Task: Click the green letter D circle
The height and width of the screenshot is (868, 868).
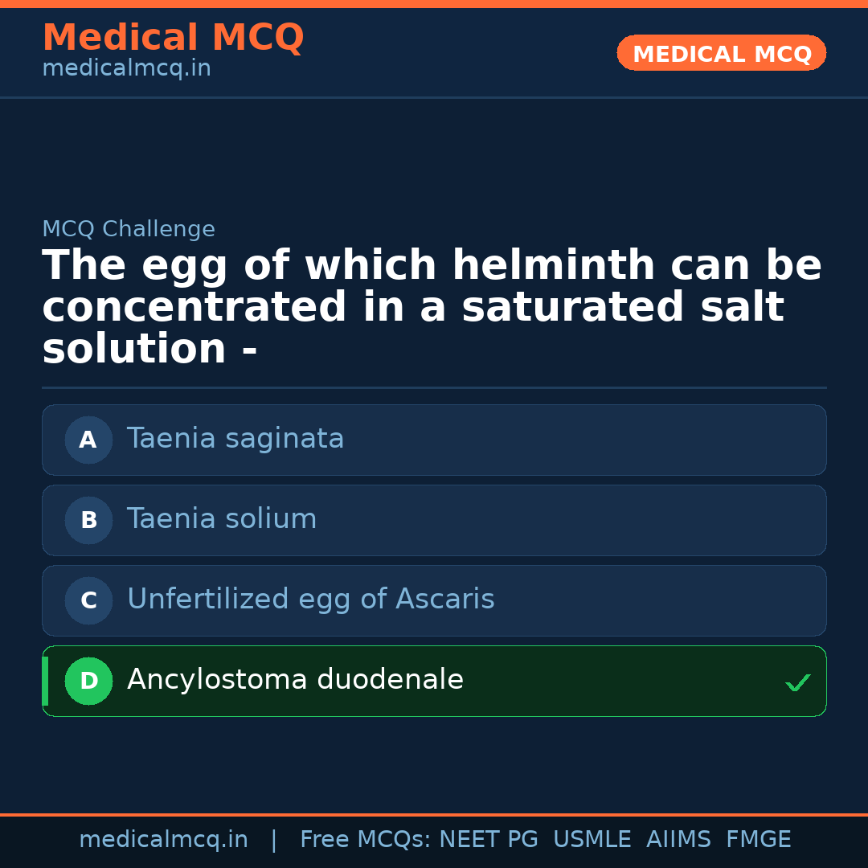Action: [x=88, y=681]
